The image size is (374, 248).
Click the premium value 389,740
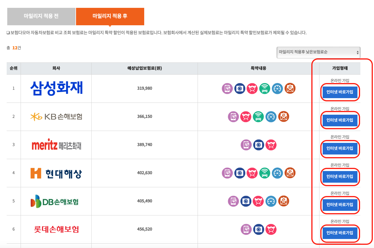pyautogui.click(x=144, y=145)
